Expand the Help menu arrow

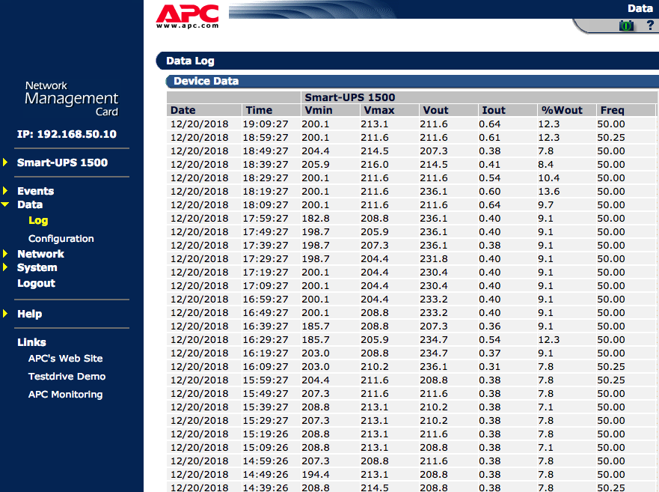5,314
